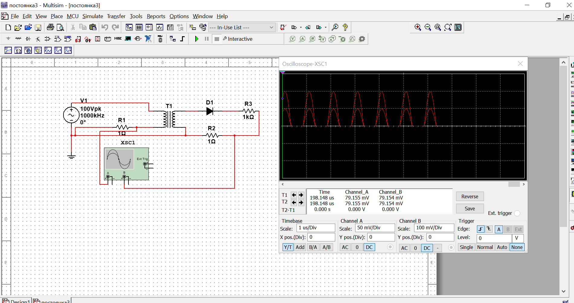Click Timebase Scale 1 us/Div field

click(316, 228)
